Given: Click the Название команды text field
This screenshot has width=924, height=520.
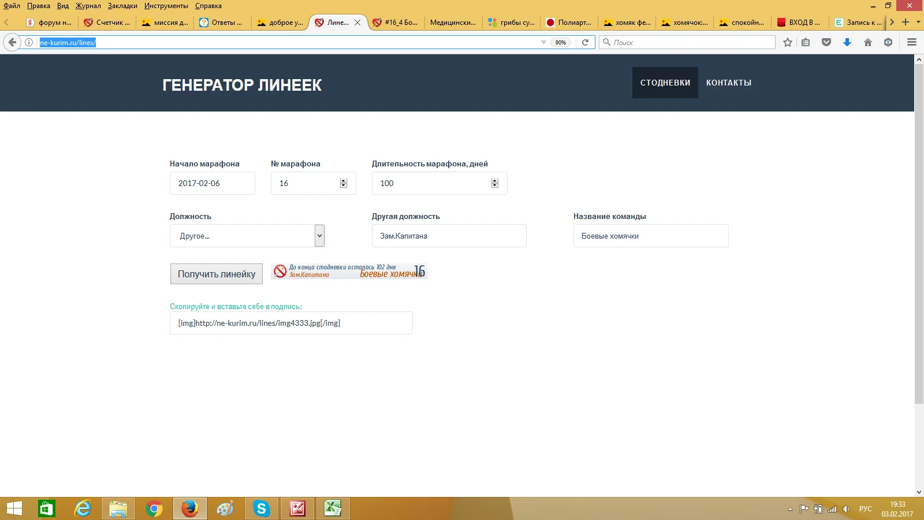Looking at the screenshot, I should click(x=651, y=236).
